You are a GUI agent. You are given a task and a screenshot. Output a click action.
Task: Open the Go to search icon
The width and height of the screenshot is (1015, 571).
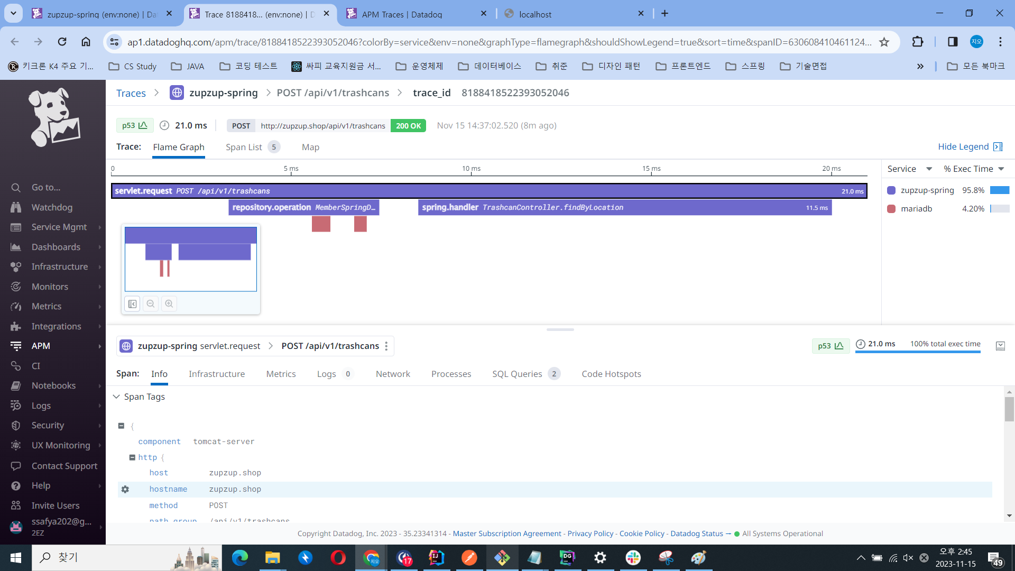coord(16,188)
